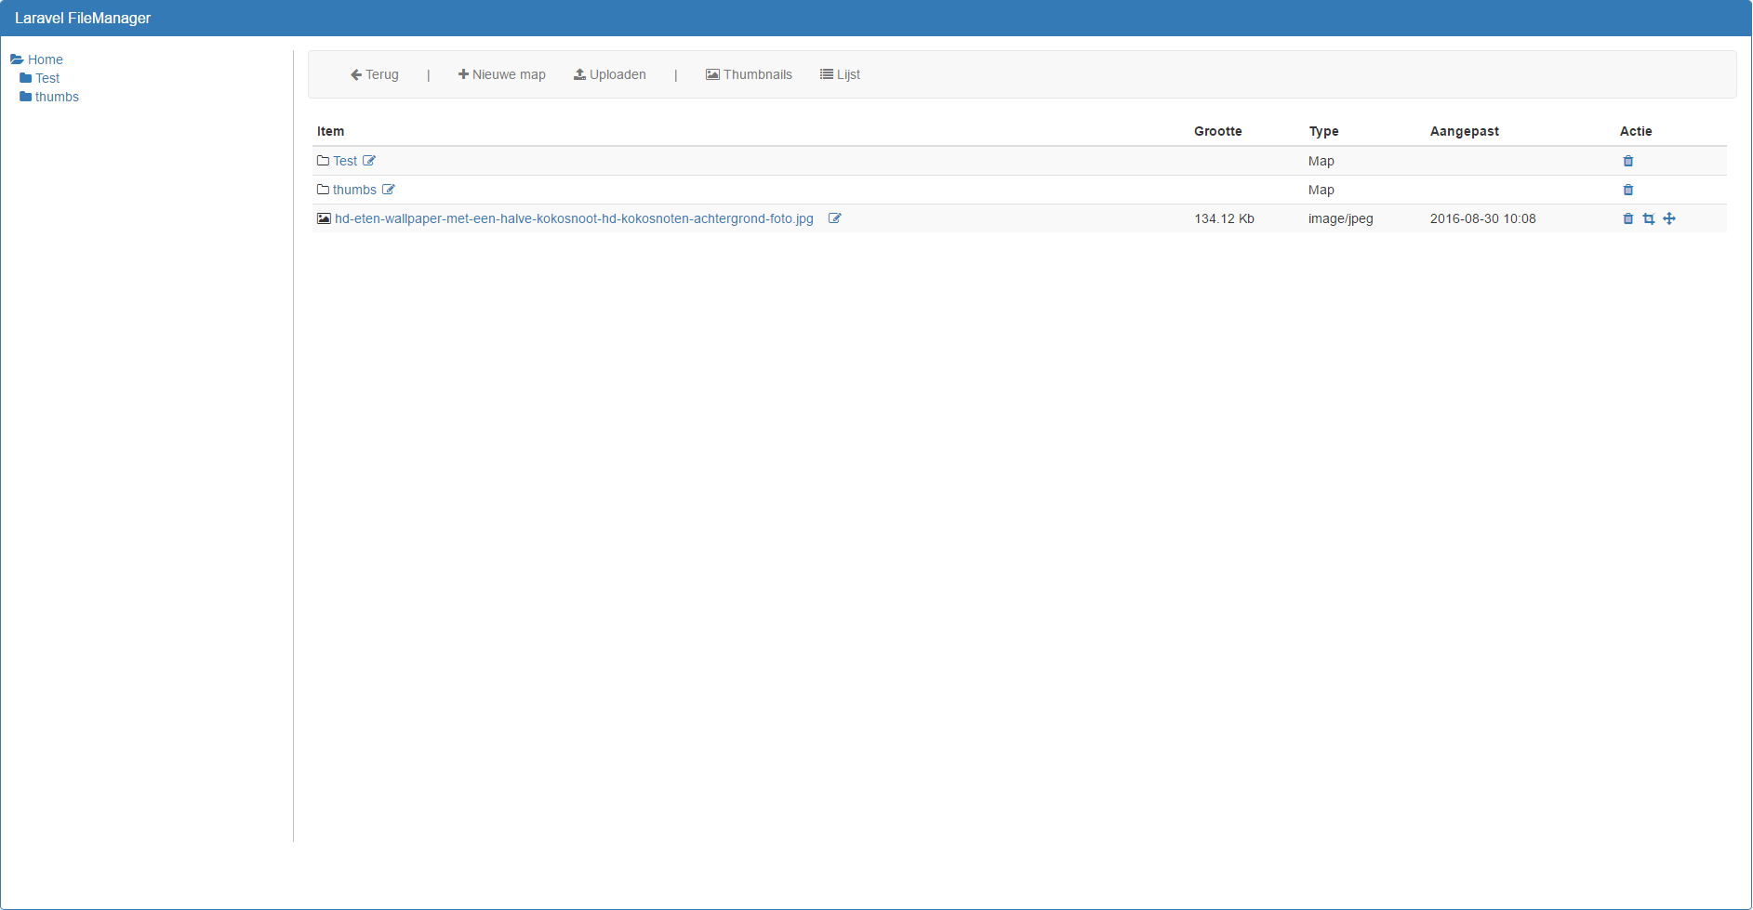The image size is (1753, 910).
Task: Click the Map type in Test row
Action: click(1321, 161)
